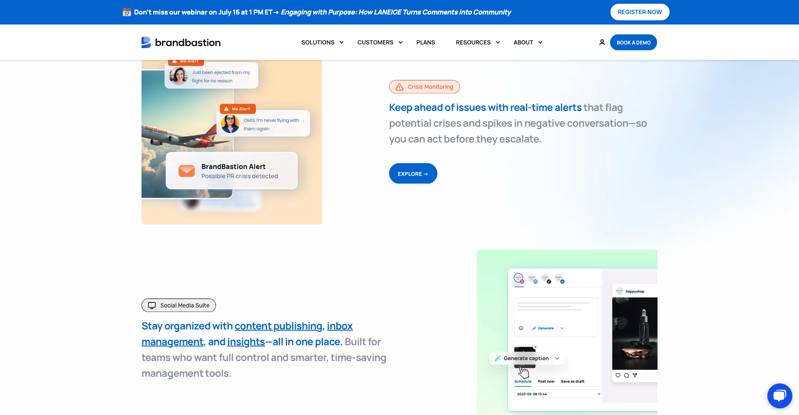Screen dimensions: 799x415
Task: Open the schedule date 2023-05-08 dropdown
Action: (x=558, y=394)
